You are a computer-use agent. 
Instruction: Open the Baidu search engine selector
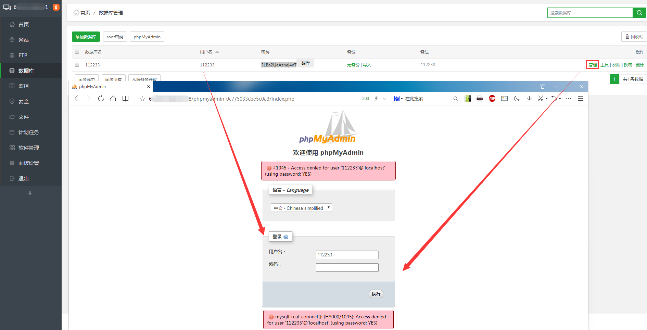pos(398,99)
